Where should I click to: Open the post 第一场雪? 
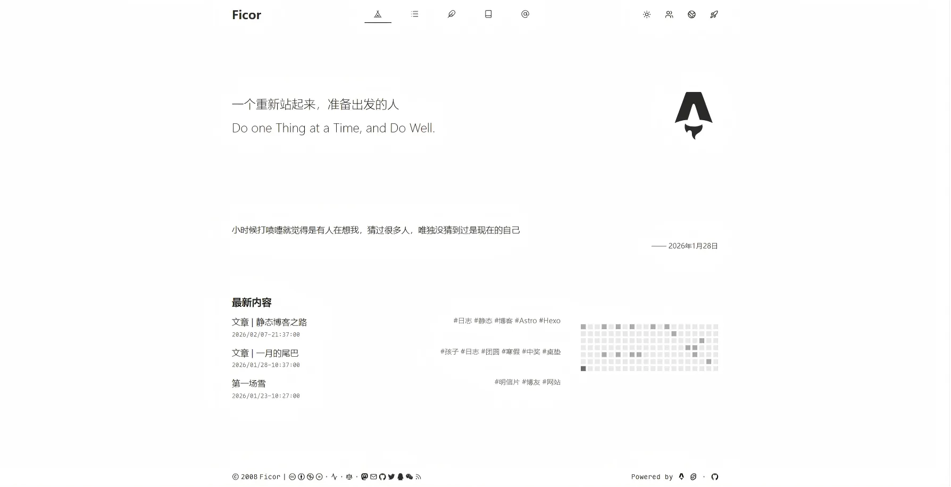tap(248, 383)
